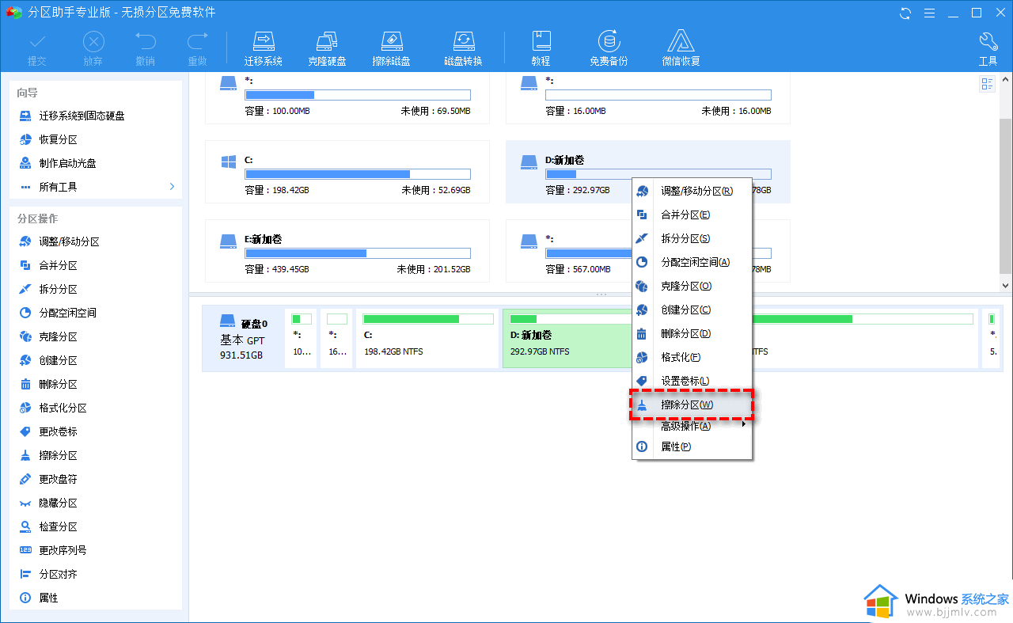1013x623 pixels.
Task: Select 格式化(F) in the context menu
Action: 692,357
